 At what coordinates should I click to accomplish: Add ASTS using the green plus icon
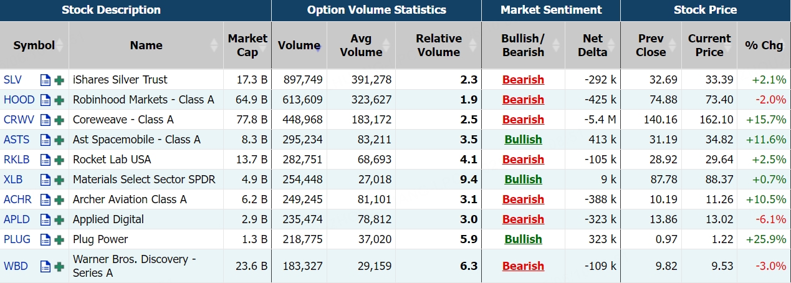(x=59, y=140)
